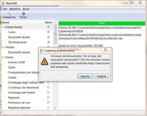Click the green Fatto progress bar

click(x=102, y=23)
